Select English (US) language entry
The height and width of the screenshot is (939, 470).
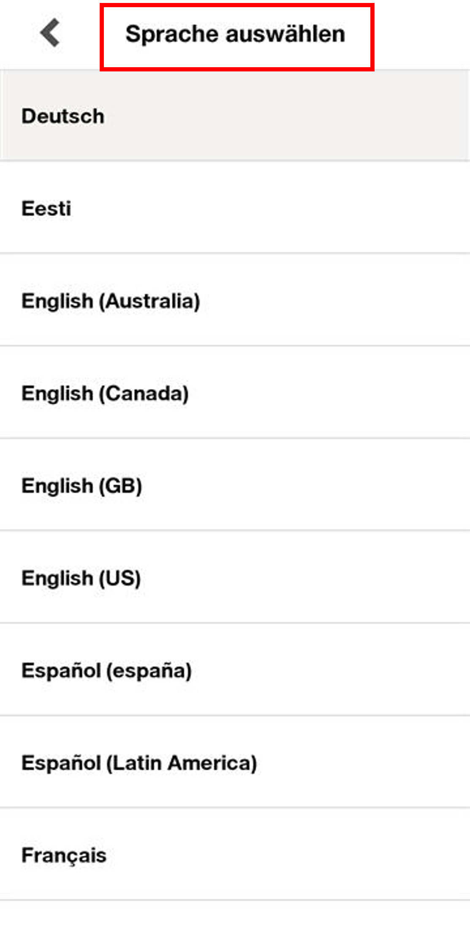(235, 578)
